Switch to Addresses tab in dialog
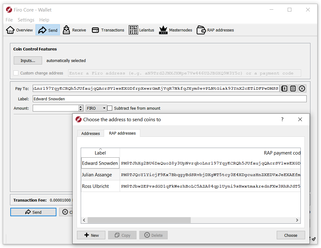This screenshot has width=321, height=248. click(90, 133)
